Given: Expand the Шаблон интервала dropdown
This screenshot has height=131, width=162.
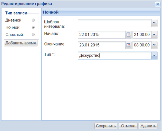Looking at the screenshot, I should [x=154, y=23].
